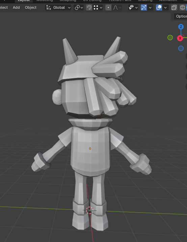Switch to the Modeling workspace tab
Viewport: 187px width, 242px height.
(x=45, y=1)
